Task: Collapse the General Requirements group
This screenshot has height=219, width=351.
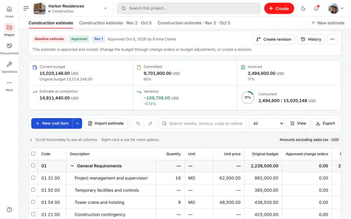Action: 72,166
